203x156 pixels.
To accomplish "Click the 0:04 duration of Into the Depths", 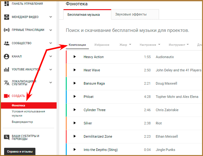I will tap(147, 150).
